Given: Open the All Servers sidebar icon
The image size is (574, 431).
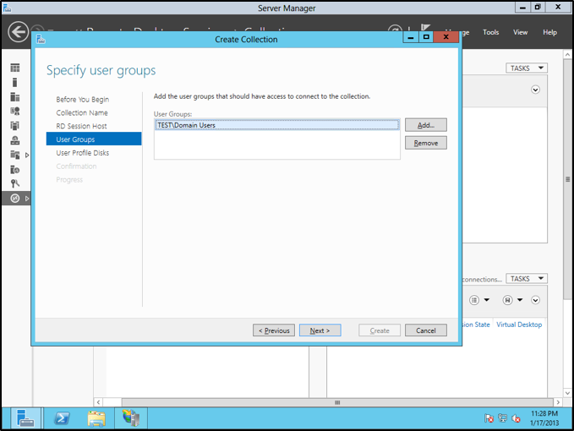Looking at the screenshot, I should pos(14,97).
